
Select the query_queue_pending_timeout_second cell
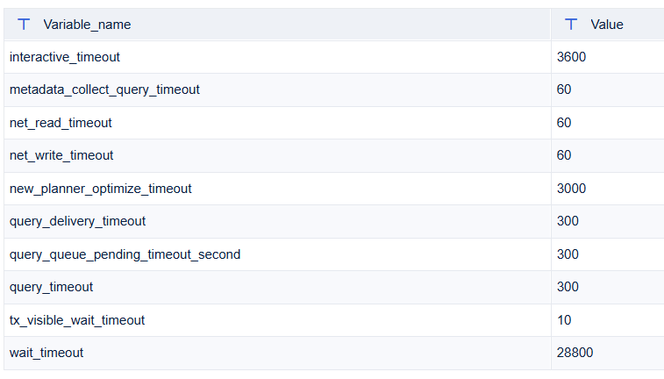pyautogui.click(x=277, y=254)
